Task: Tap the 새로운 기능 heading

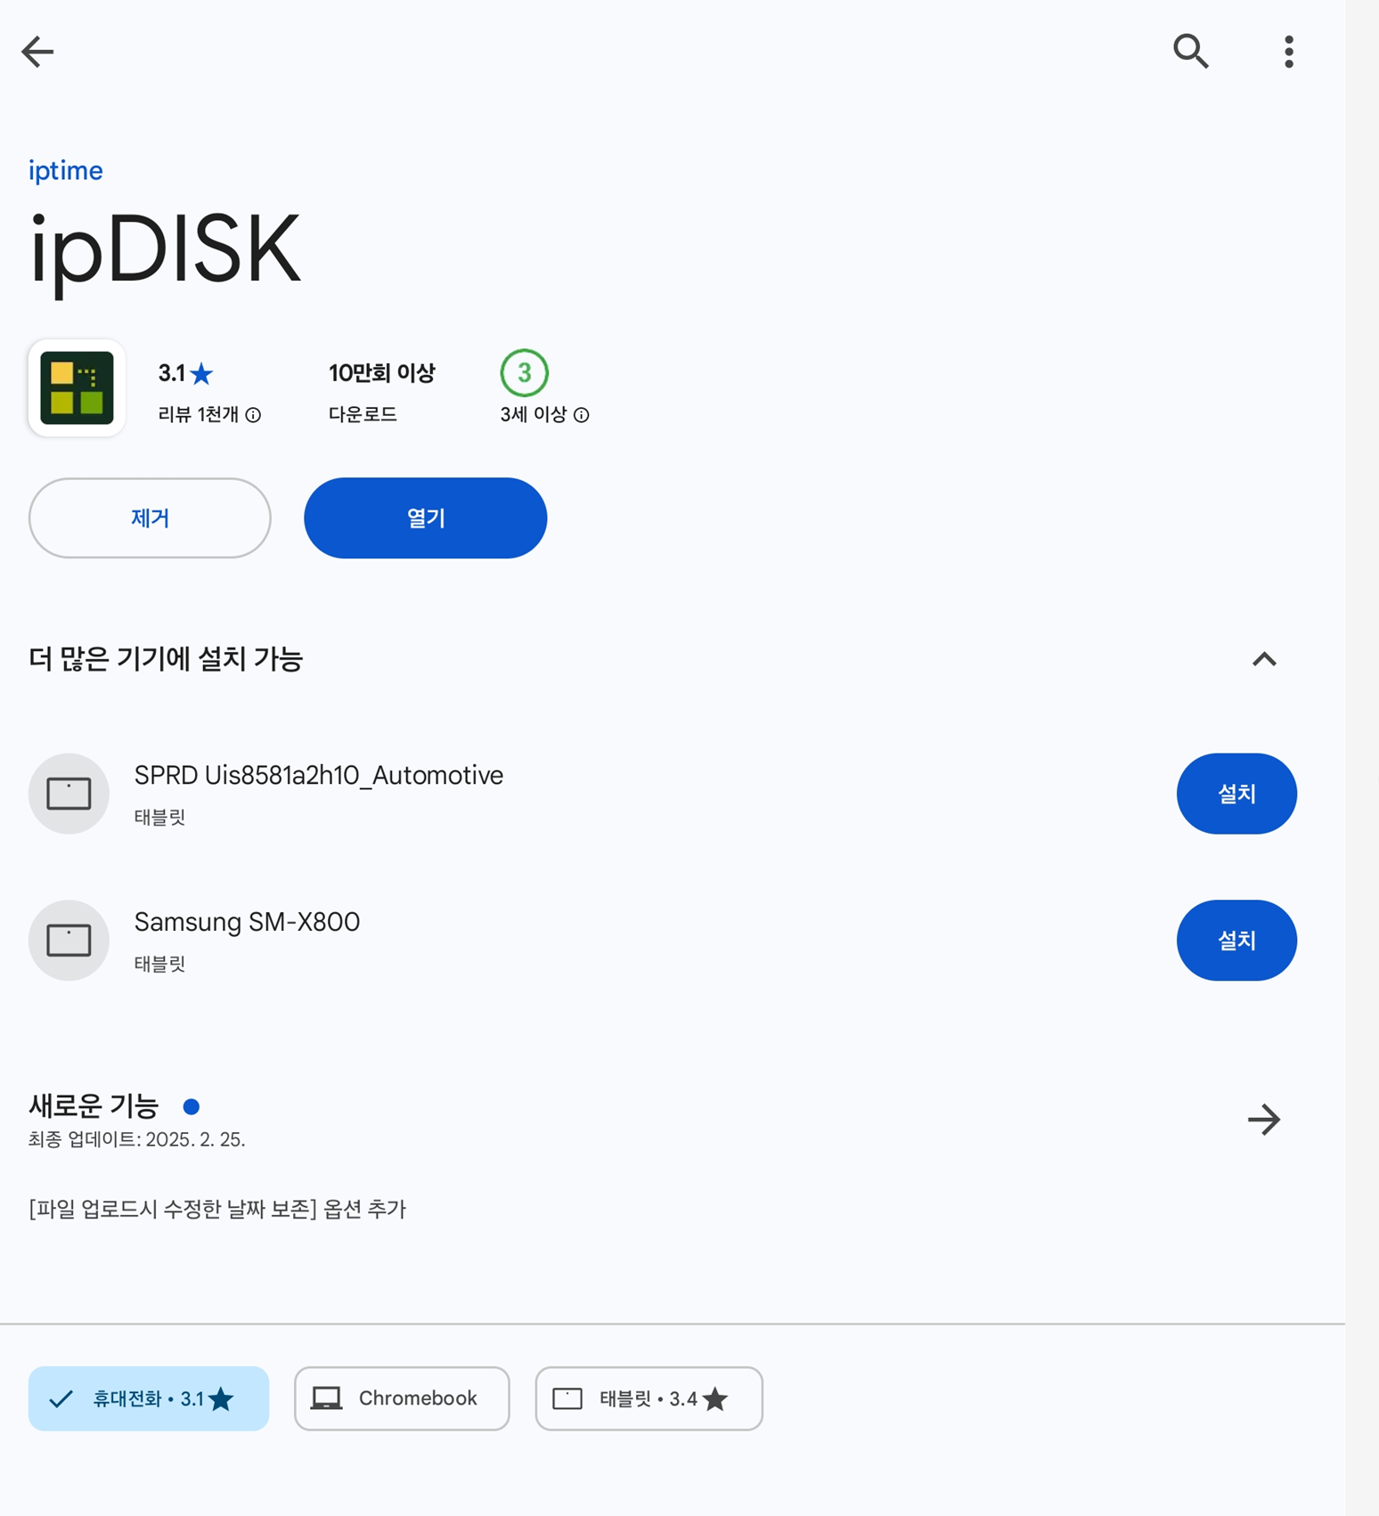Action: pyautogui.click(x=94, y=1105)
